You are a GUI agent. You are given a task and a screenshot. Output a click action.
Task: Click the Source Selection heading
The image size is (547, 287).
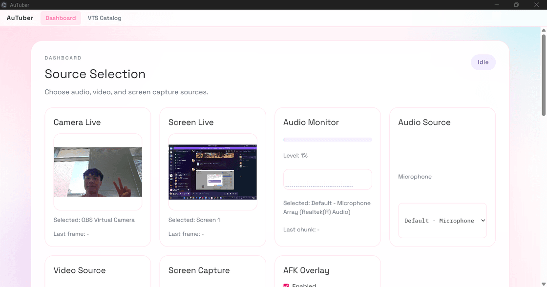coord(95,74)
